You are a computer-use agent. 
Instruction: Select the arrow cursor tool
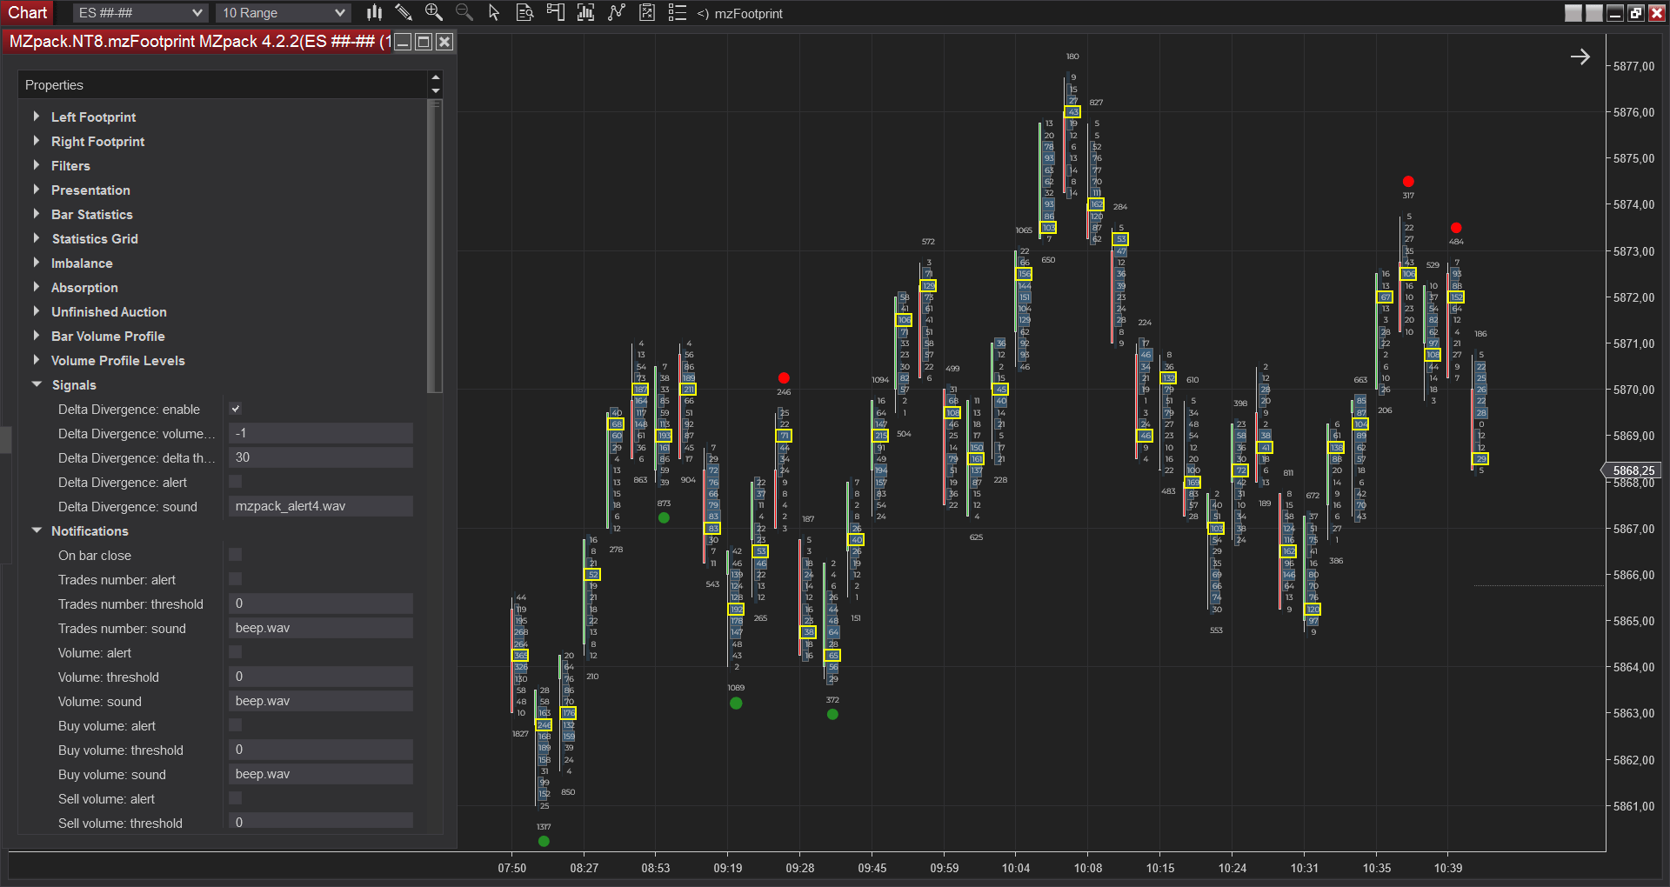(494, 13)
